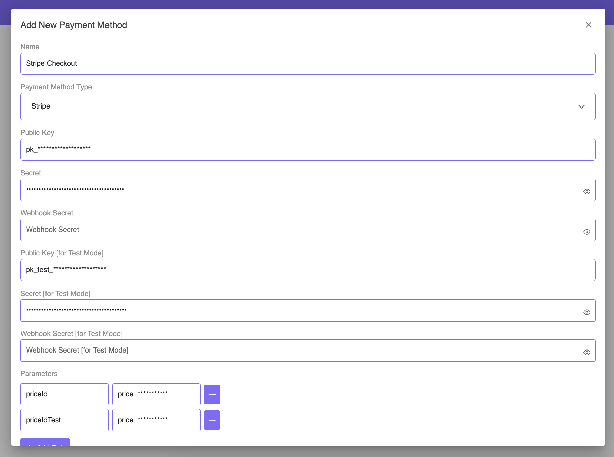Screen dimensions: 614x457
Task: Click the Stripe payment type selector
Action: [307, 106]
